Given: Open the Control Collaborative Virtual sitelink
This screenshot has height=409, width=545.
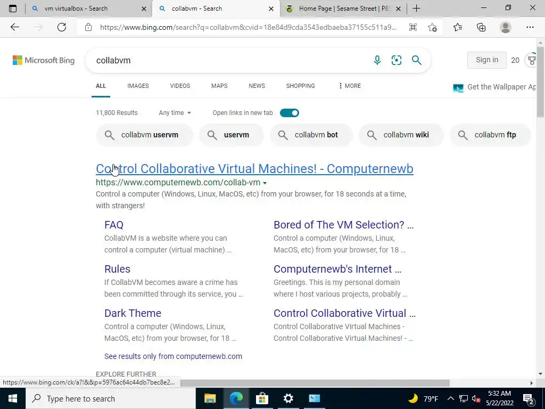Looking at the screenshot, I should click(344, 313).
